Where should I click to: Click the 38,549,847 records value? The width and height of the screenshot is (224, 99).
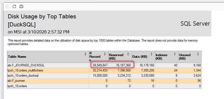[100, 65]
